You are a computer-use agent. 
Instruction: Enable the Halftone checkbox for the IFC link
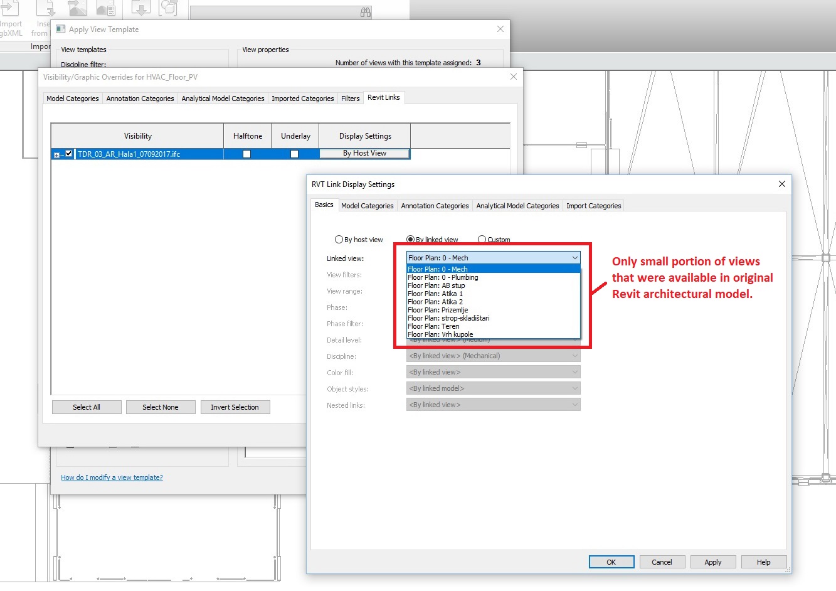(246, 153)
